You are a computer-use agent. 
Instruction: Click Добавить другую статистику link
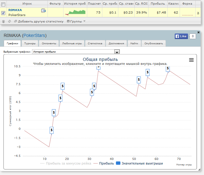[x=39, y=21]
